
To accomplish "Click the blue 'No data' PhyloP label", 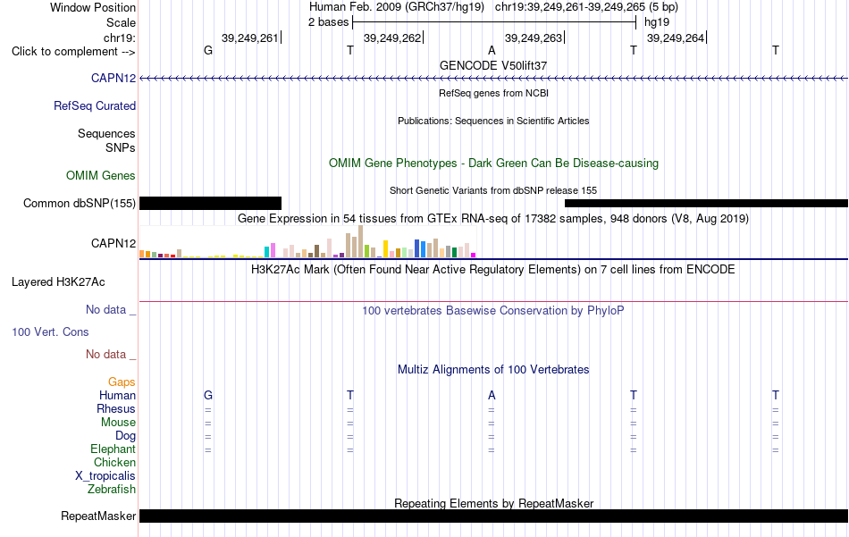I will (x=111, y=310).
